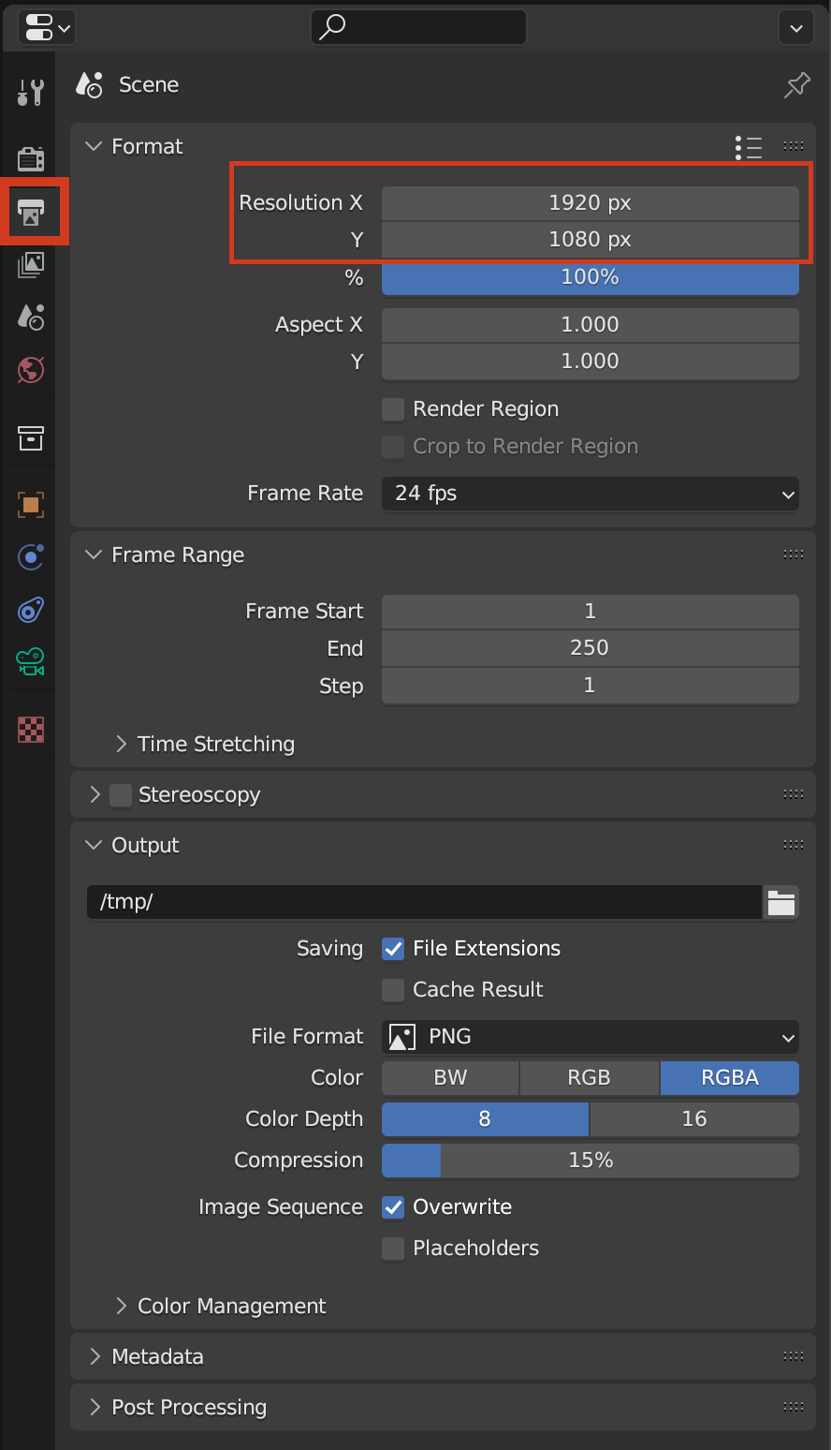
Task: Select RGB color mode
Action: tap(589, 1078)
